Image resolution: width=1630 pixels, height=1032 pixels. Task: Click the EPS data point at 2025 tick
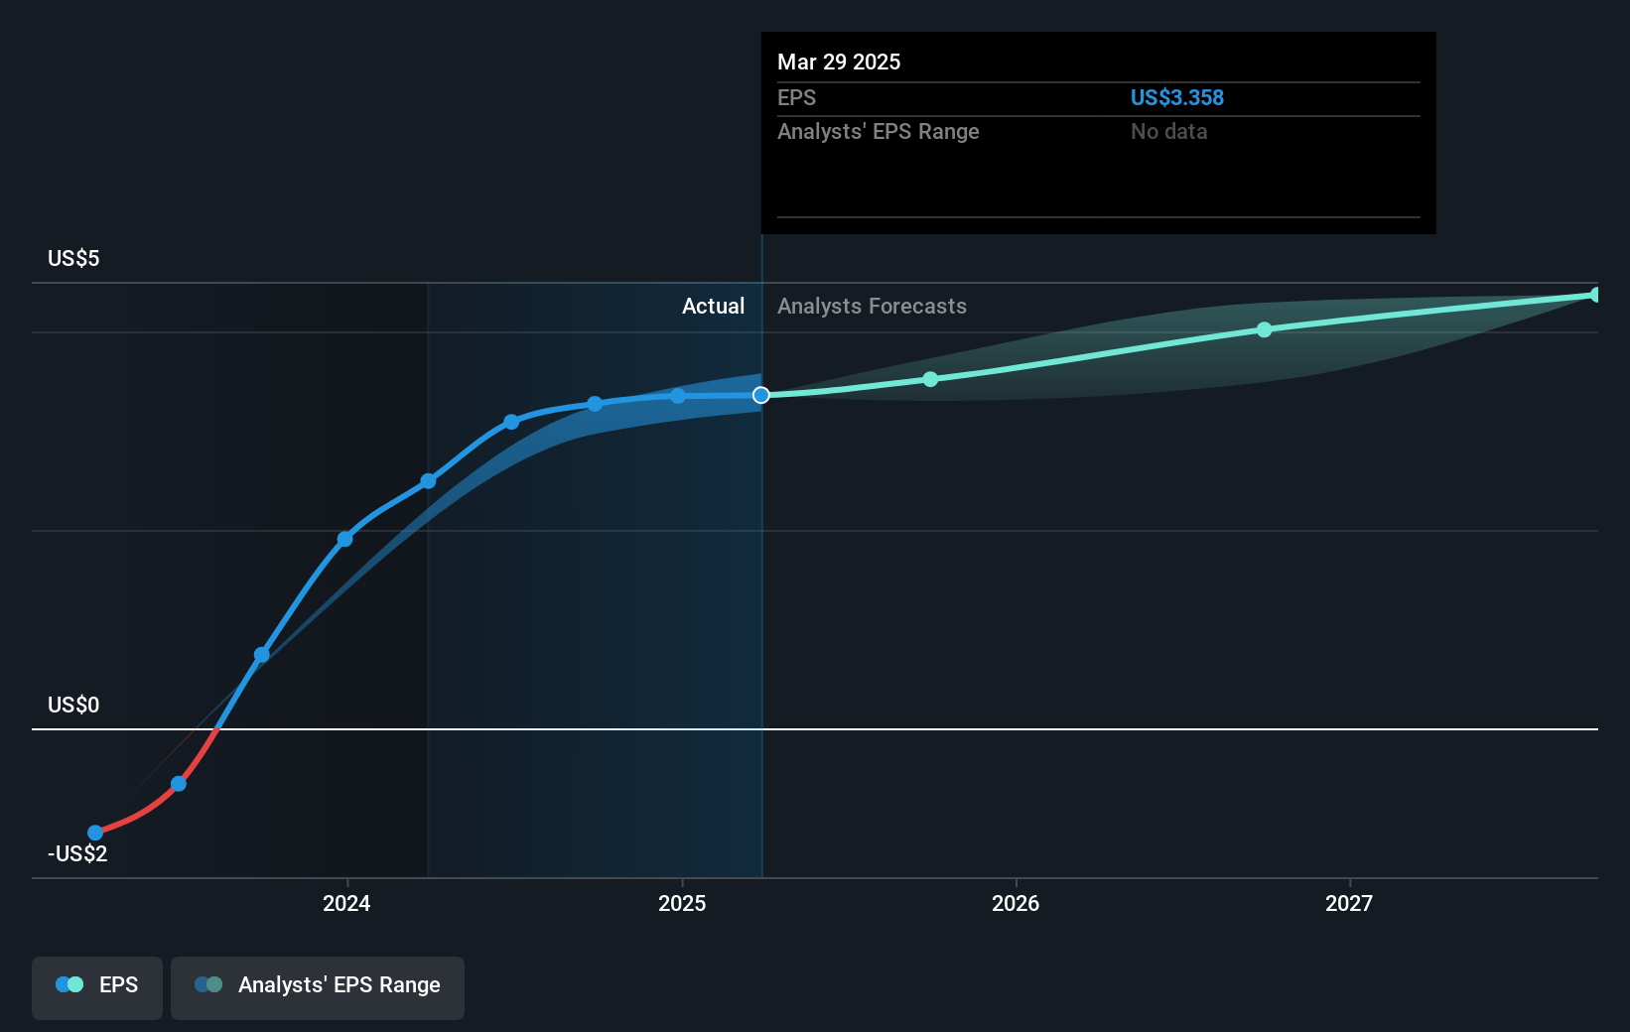click(678, 396)
